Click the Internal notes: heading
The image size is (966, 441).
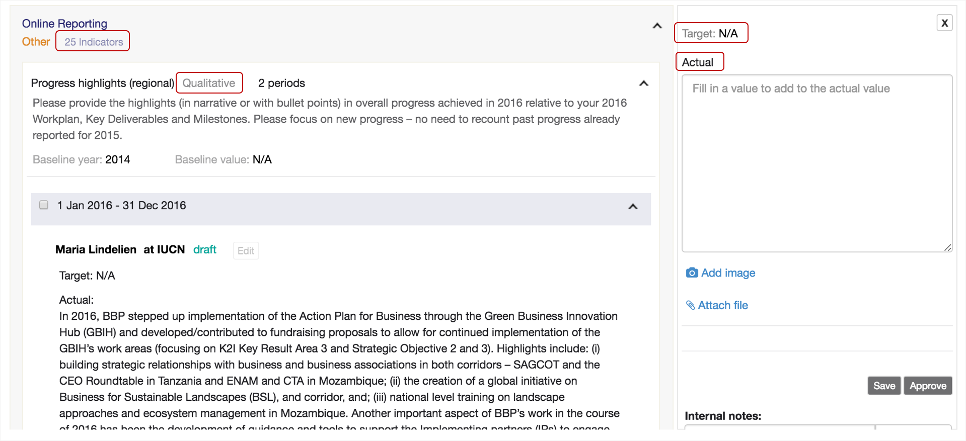click(723, 416)
